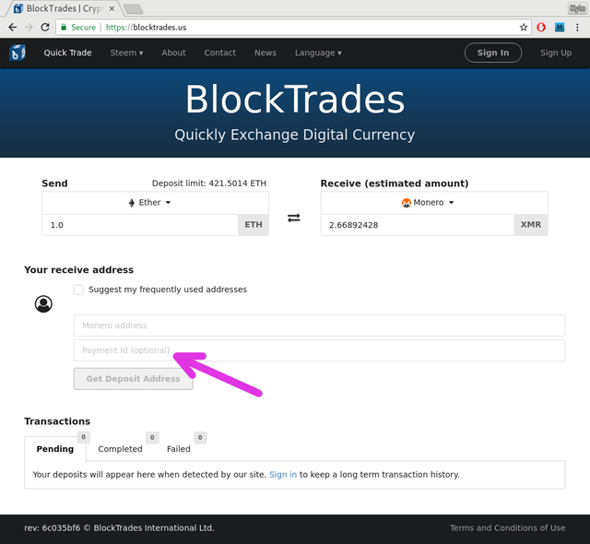Image resolution: width=590 pixels, height=544 pixels.
Task: Click the blue M extension icon
Action: click(x=560, y=27)
